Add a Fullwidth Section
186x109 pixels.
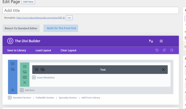(45, 98)
